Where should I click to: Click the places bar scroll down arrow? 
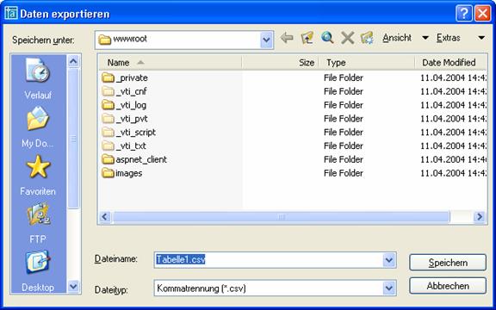point(73,287)
